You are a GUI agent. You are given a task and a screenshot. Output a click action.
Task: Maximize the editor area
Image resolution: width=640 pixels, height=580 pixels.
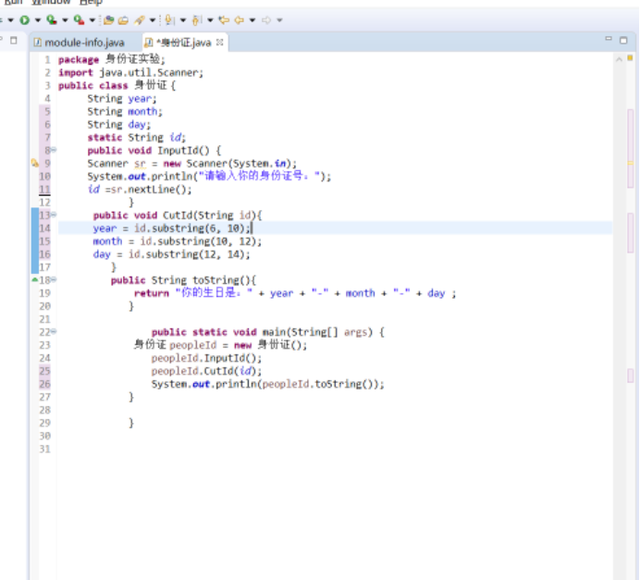pyautogui.click(x=623, y=40)
